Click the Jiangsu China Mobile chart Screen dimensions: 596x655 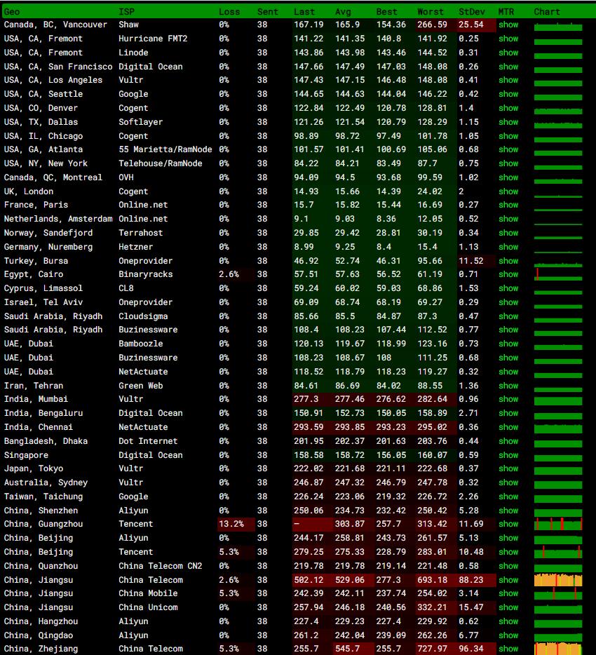558,593
